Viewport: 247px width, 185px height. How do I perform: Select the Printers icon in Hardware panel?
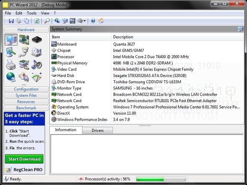11,65
